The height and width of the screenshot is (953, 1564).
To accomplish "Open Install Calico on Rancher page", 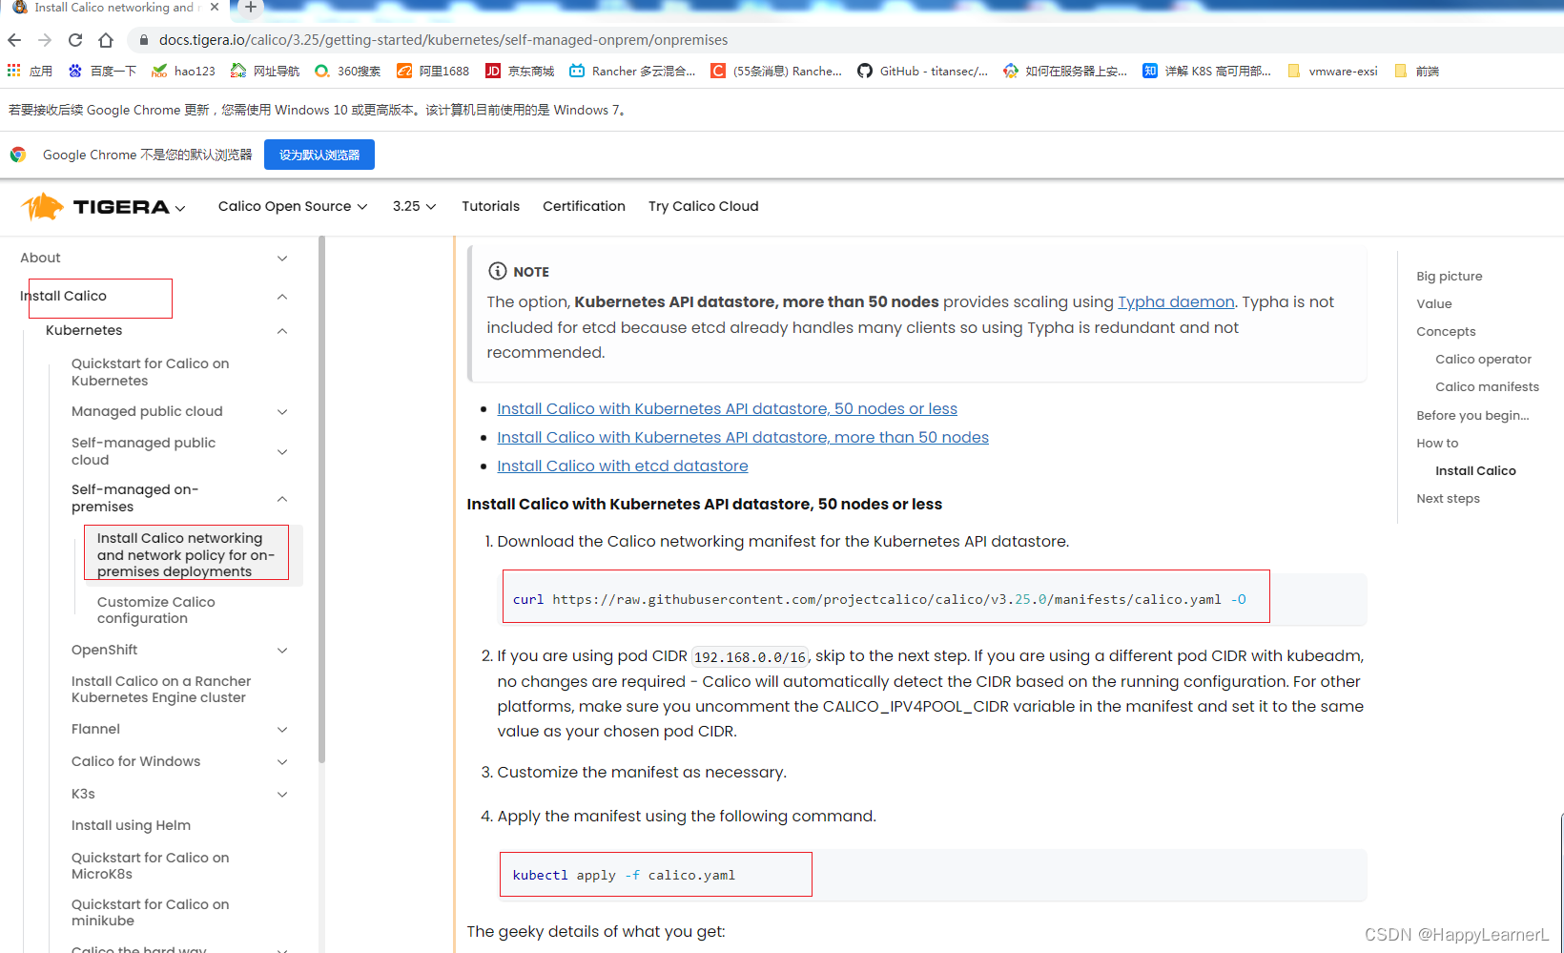I will click(x=160, y=689).
